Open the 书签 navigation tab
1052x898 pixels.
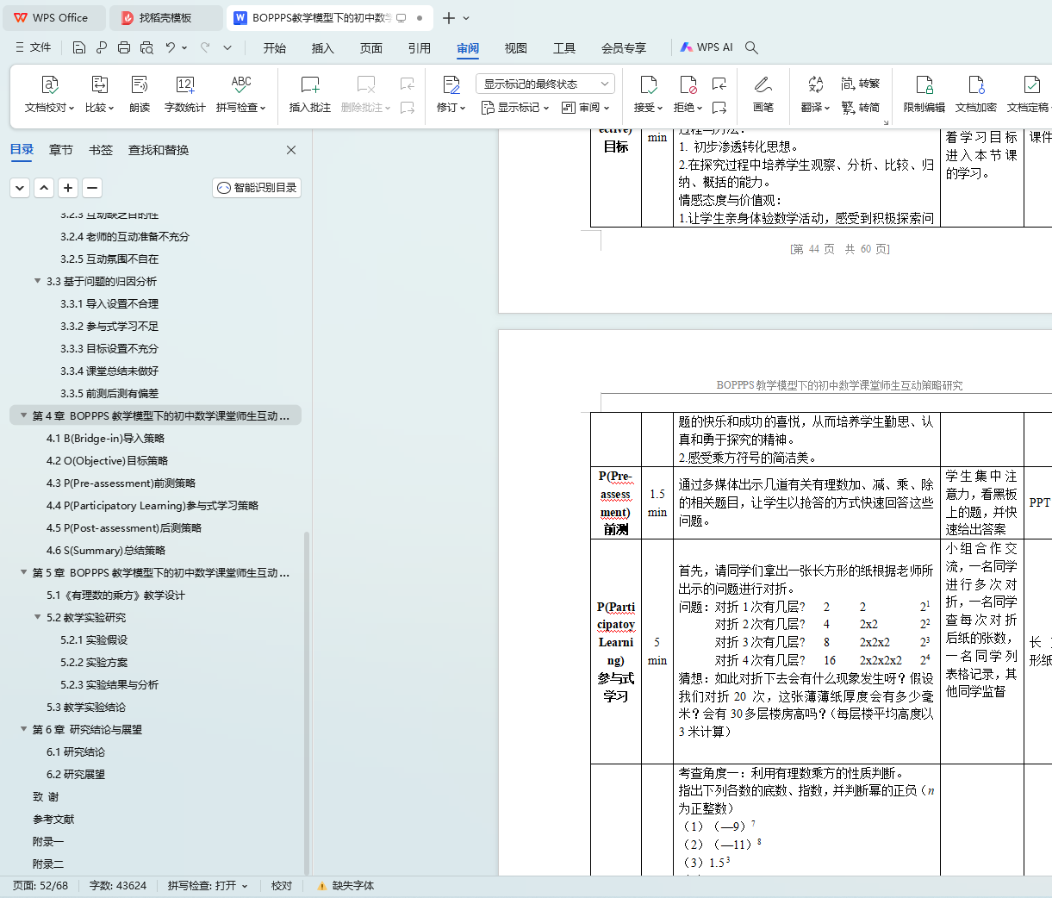pos(101,150)
